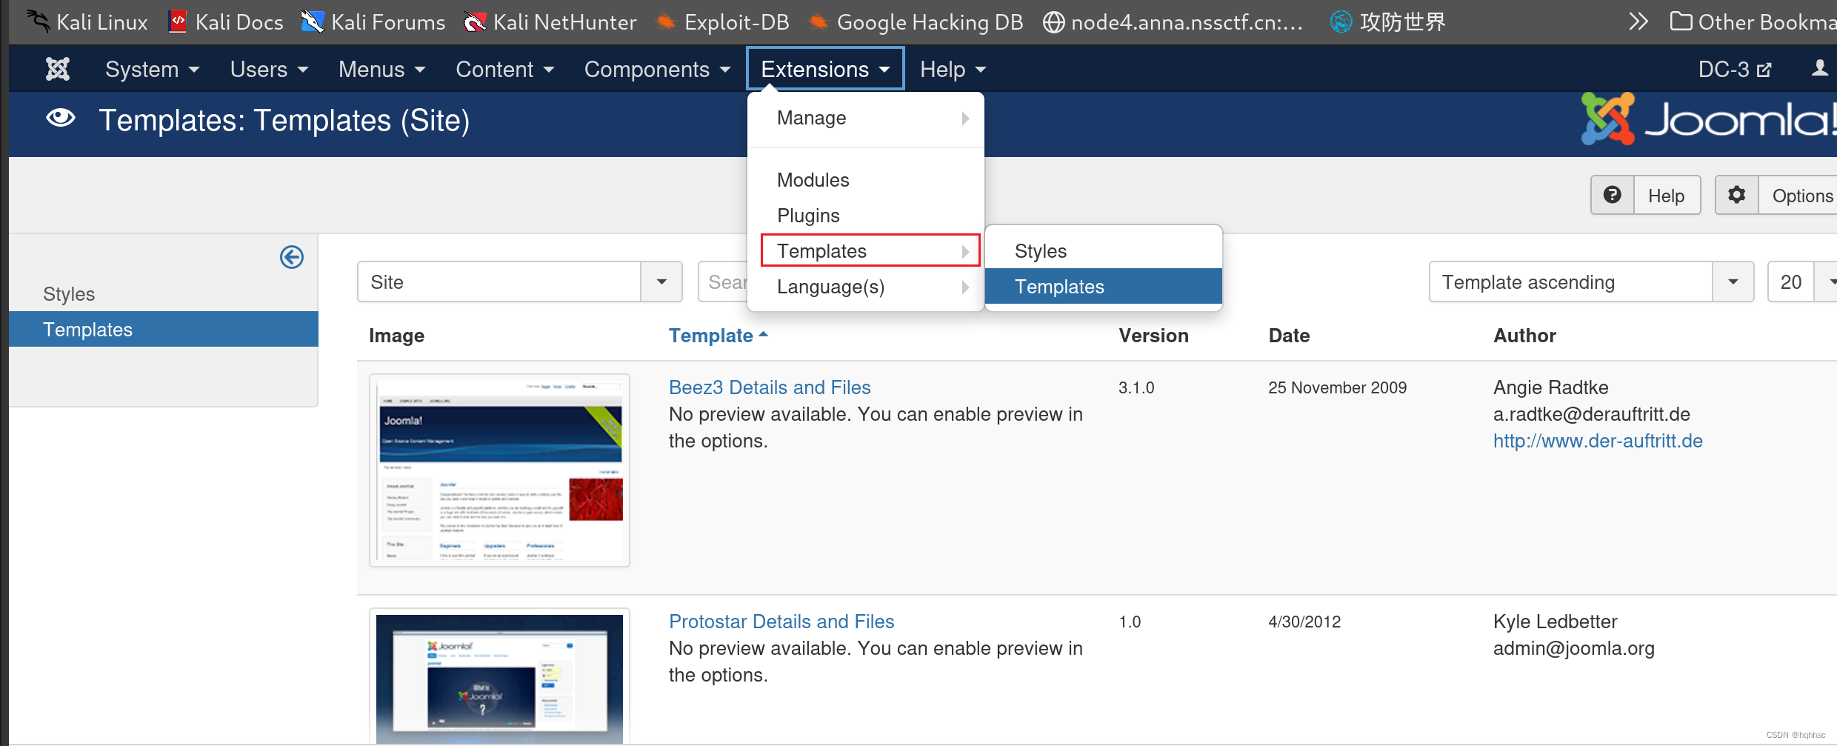Expand the Site client dropdown
1837x746 pixels.
point(519,282)
